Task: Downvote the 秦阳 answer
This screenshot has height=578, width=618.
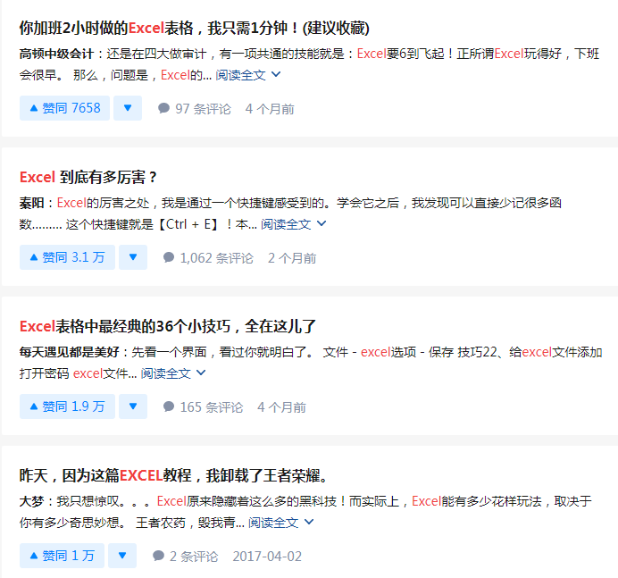Action: (x=132, y=258)
